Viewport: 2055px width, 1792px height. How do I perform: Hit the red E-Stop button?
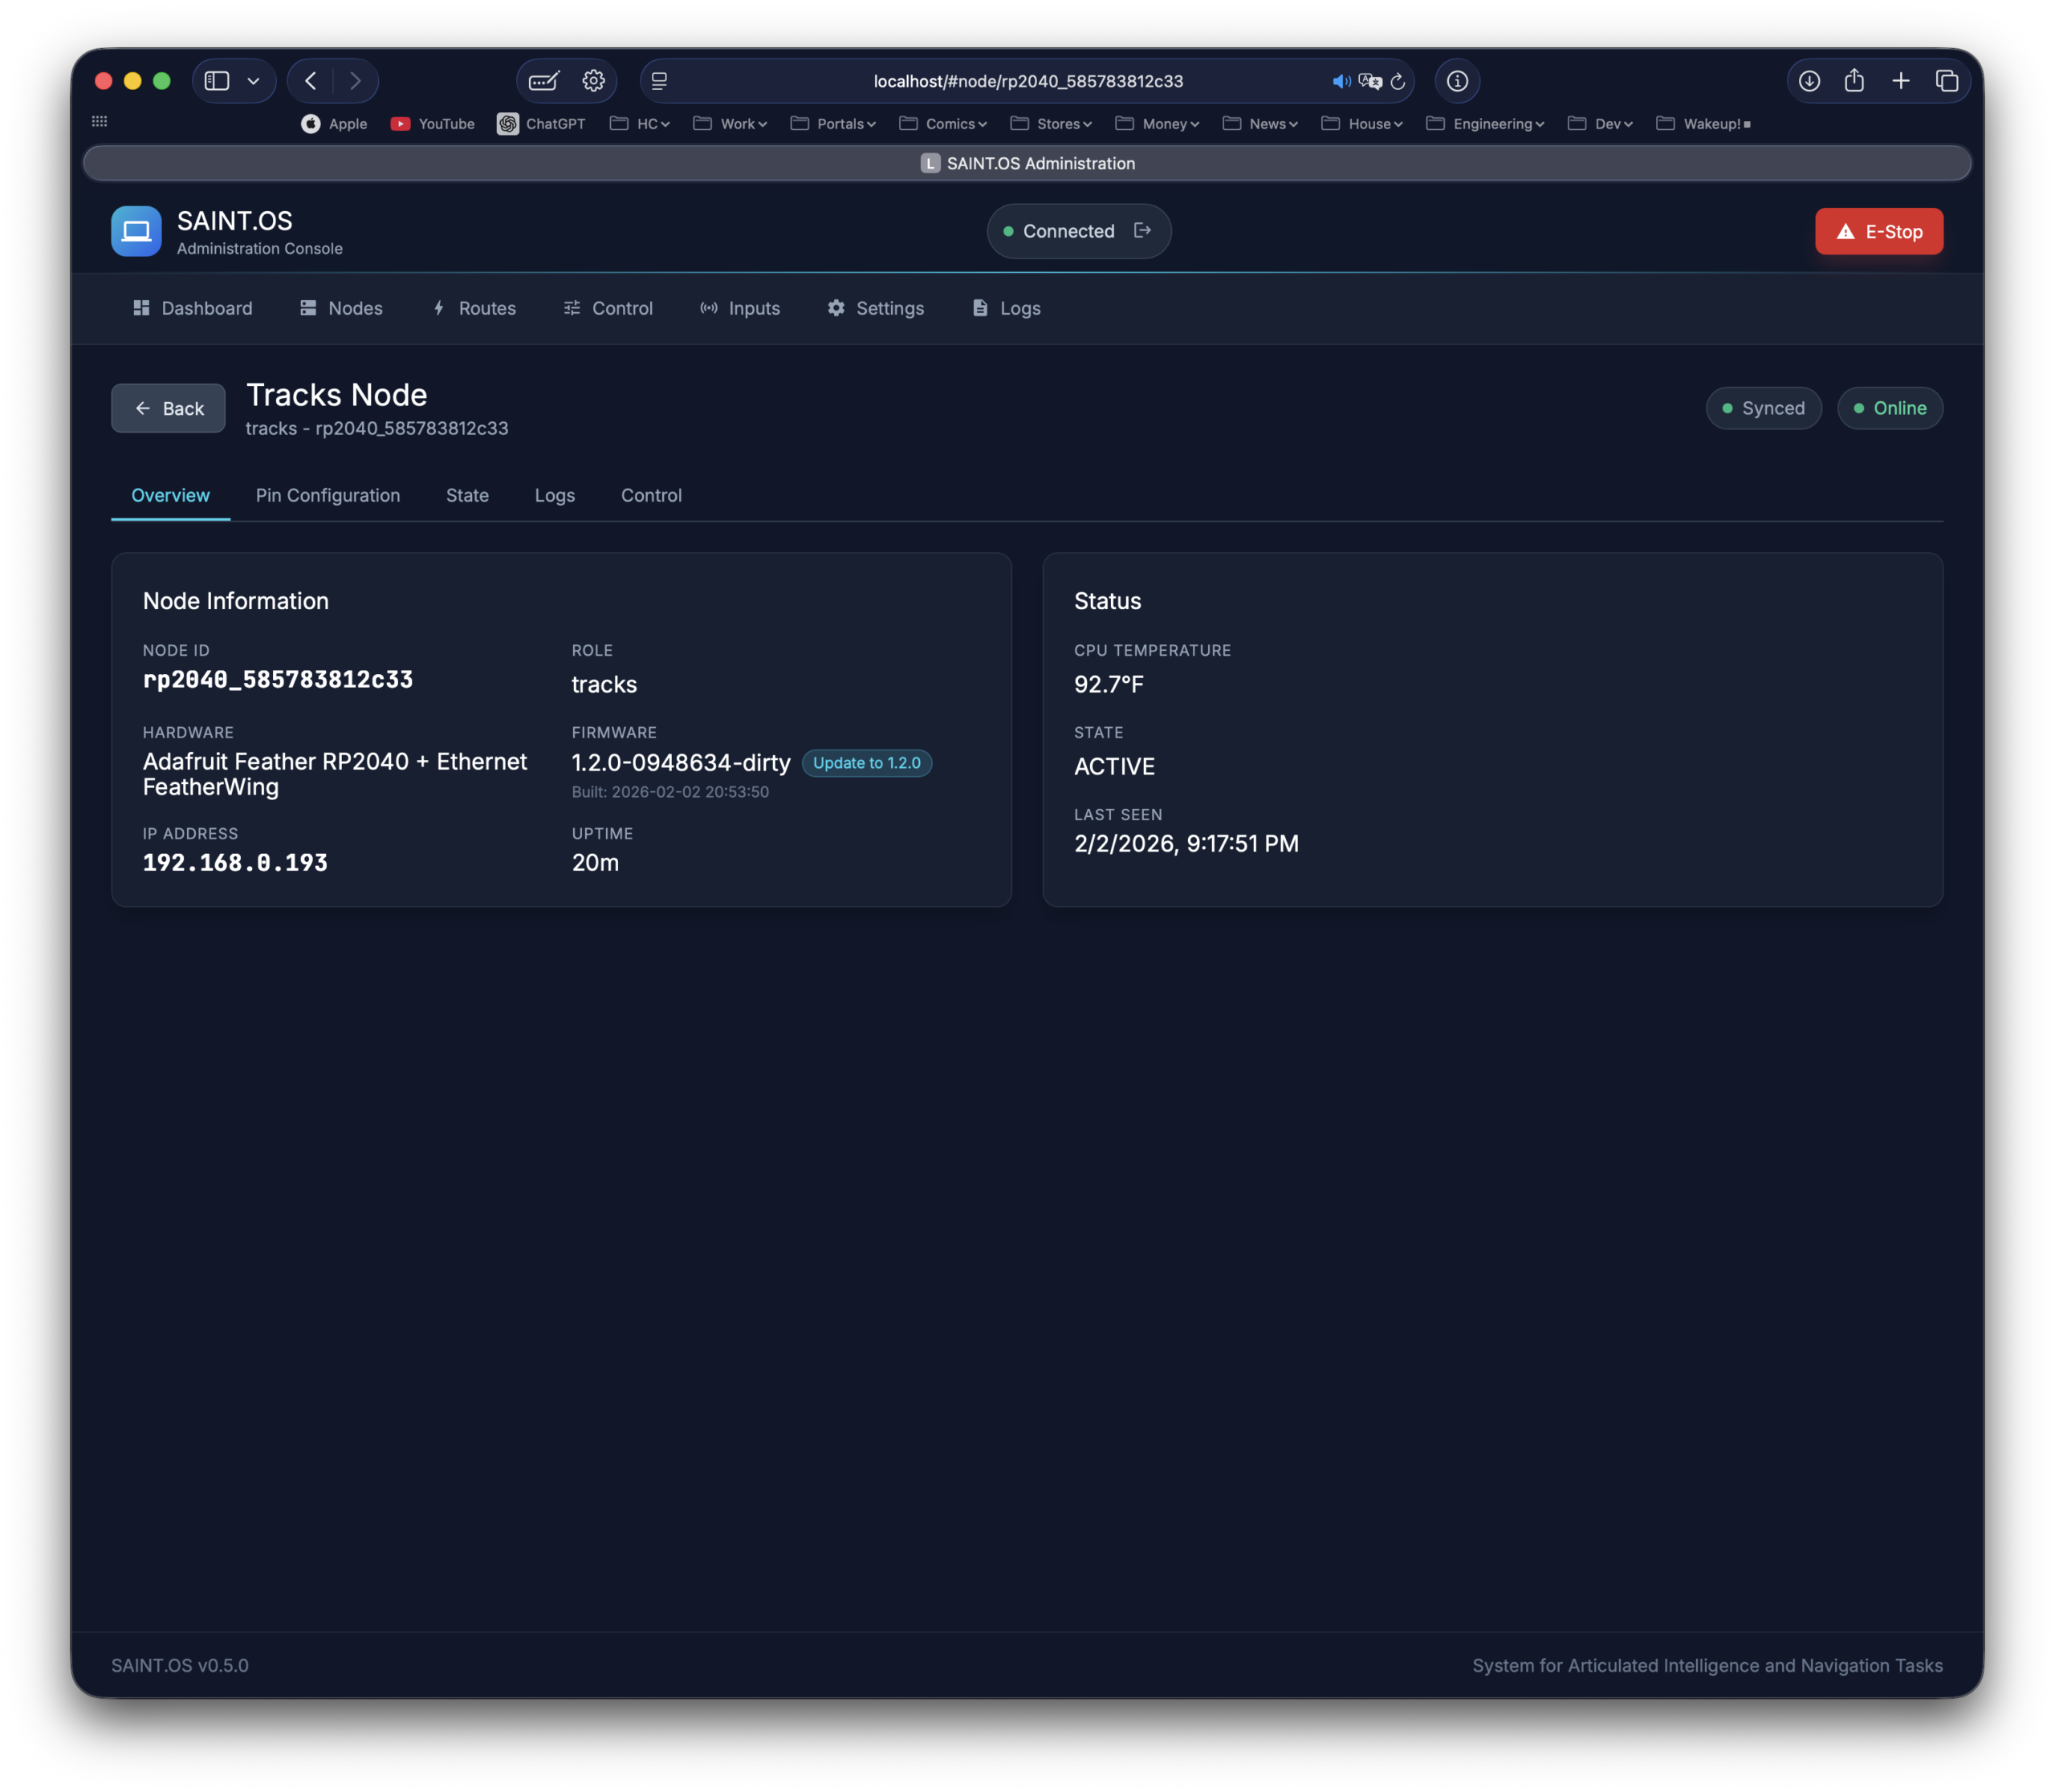(1879, 231)
